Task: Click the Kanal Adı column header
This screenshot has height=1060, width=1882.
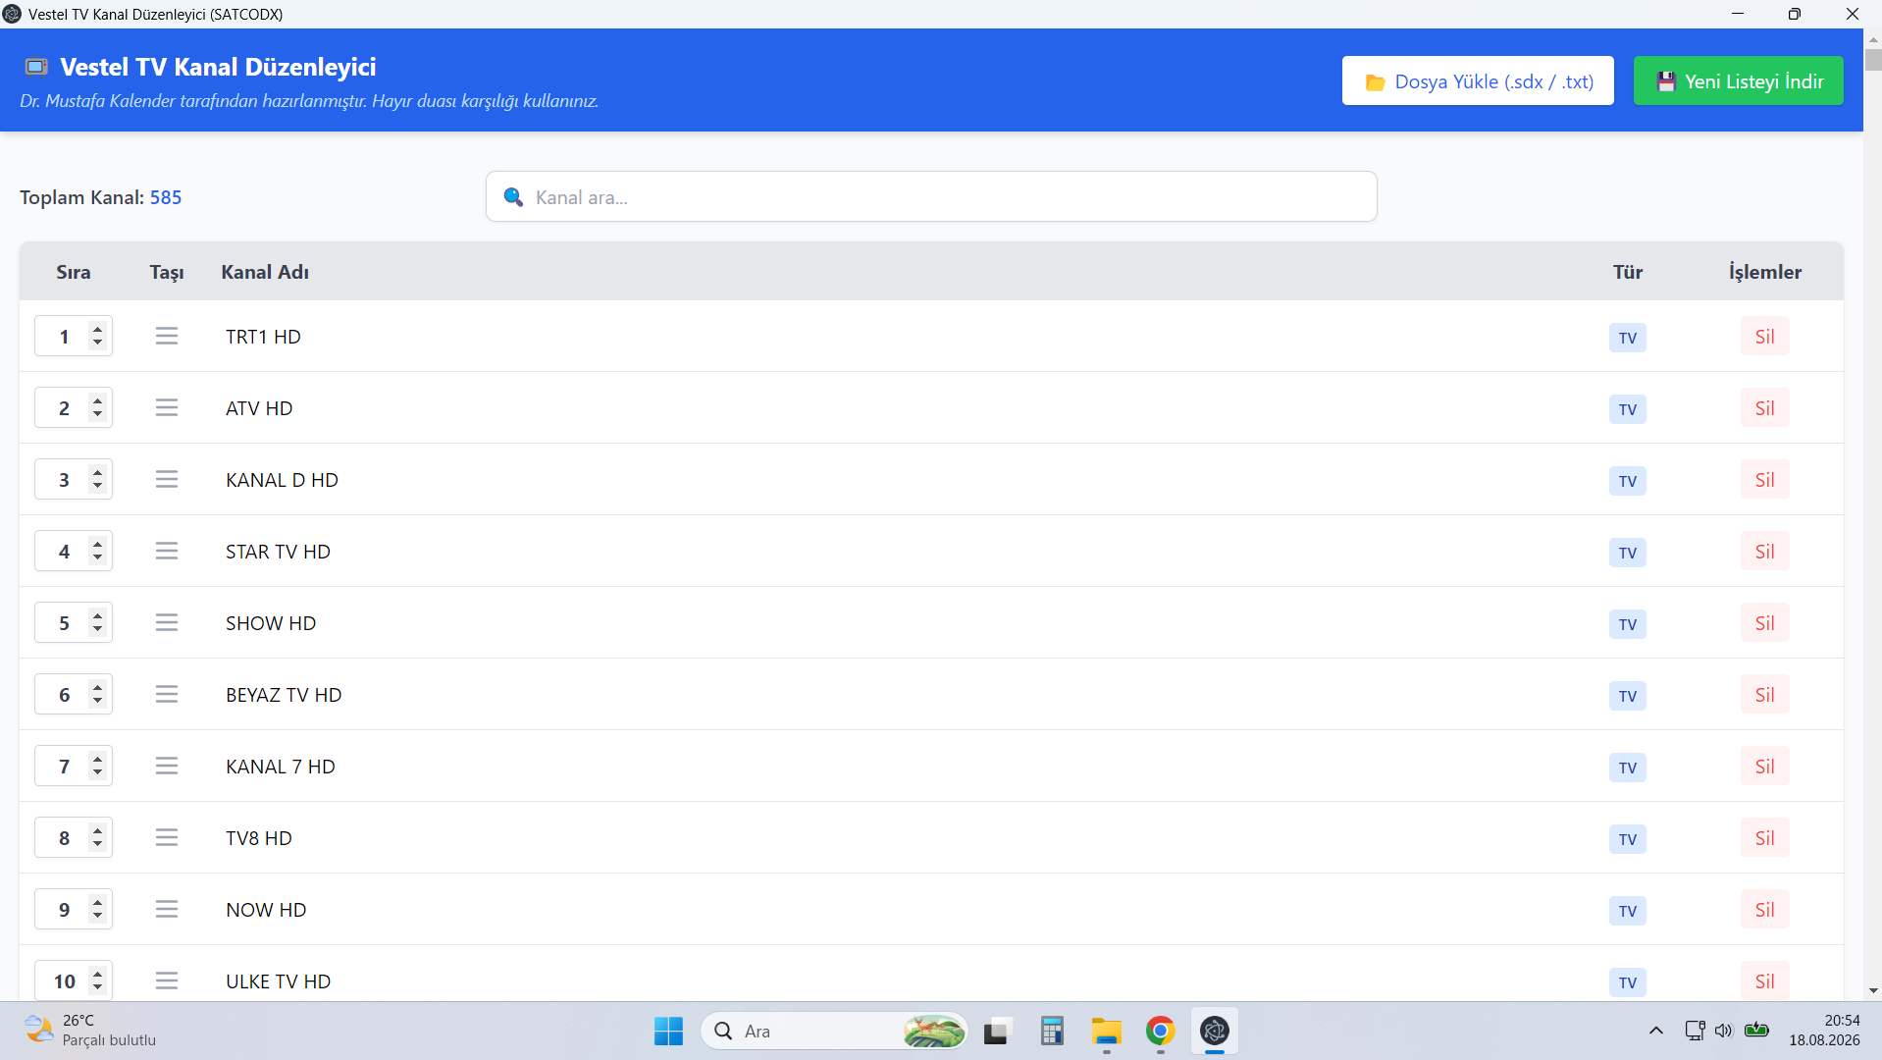Action: click(265, 272)
